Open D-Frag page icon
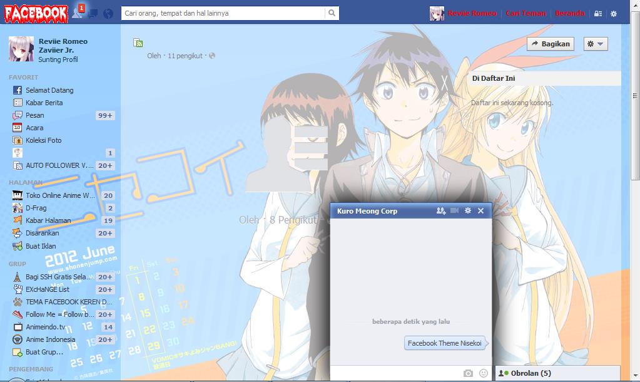 click(x=17, y=208)
